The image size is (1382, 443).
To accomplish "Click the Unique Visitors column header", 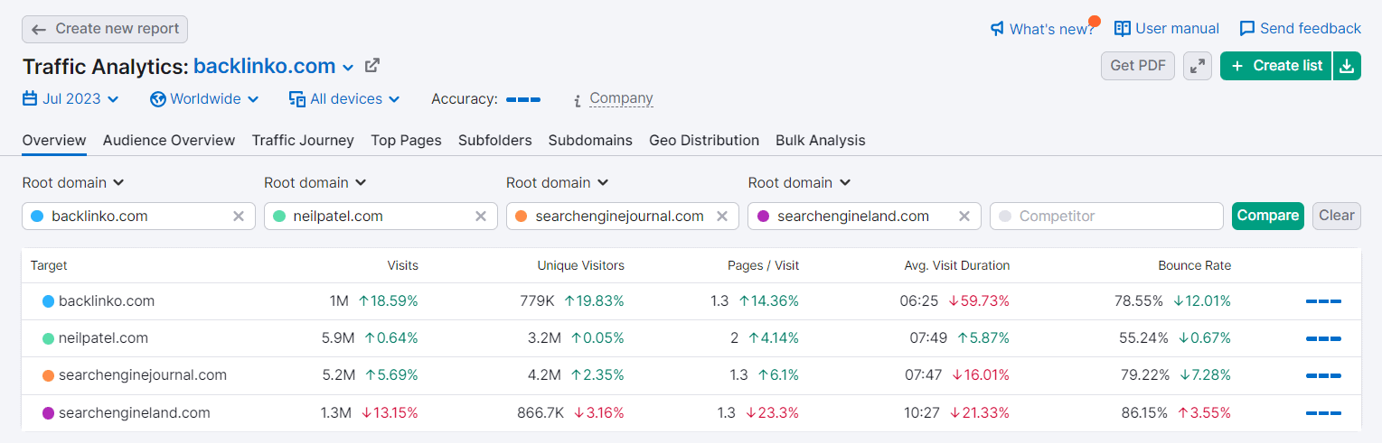I will point(581,266).
